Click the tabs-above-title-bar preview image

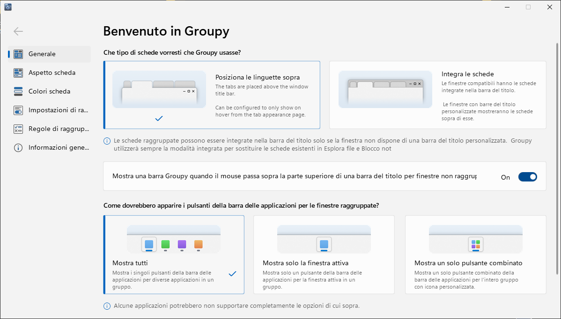(x=159, y=89)
